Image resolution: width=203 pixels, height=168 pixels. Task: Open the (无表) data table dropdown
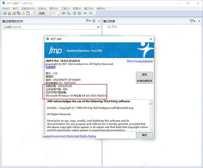44,13
